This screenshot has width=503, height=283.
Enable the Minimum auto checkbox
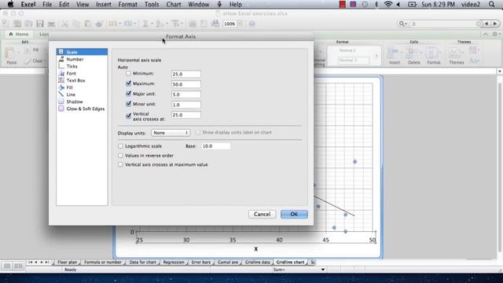click(128, 73)
